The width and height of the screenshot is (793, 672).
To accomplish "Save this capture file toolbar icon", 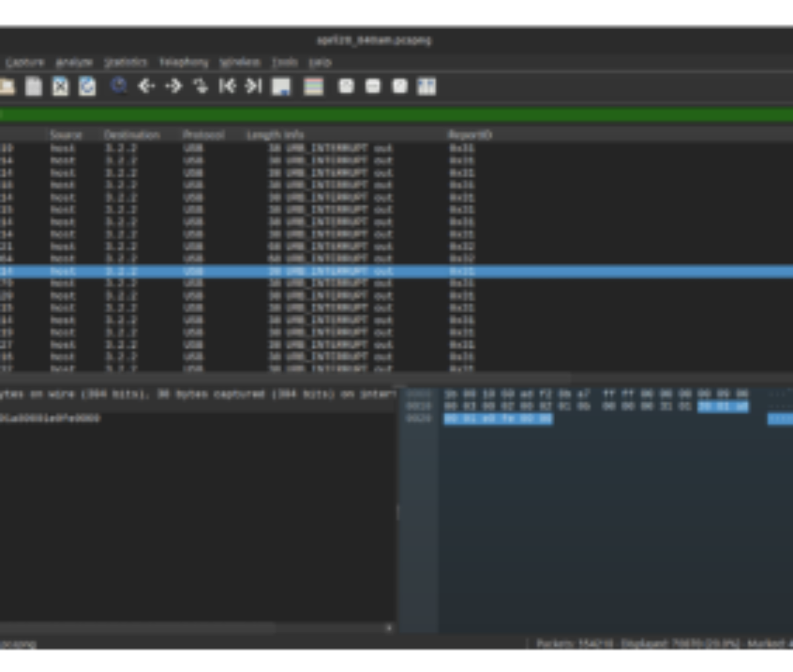I will [34, 87].
